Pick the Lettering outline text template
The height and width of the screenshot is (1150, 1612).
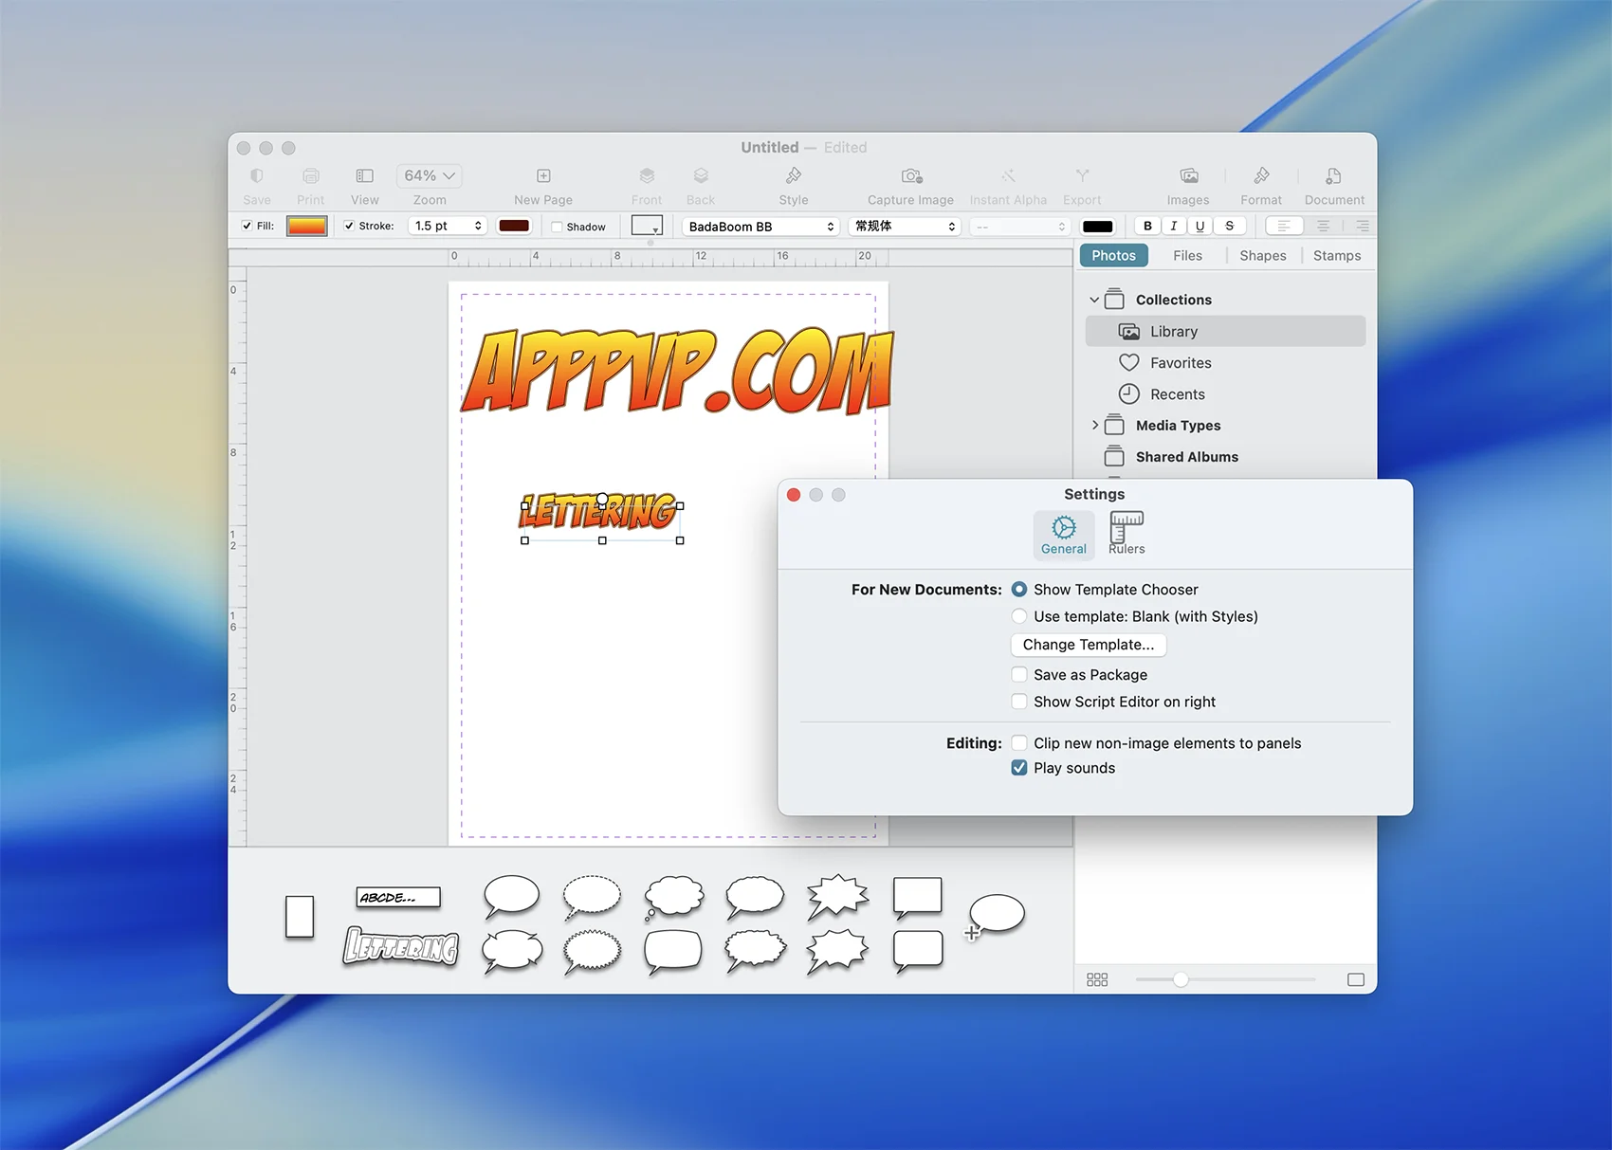pos(401,947)
